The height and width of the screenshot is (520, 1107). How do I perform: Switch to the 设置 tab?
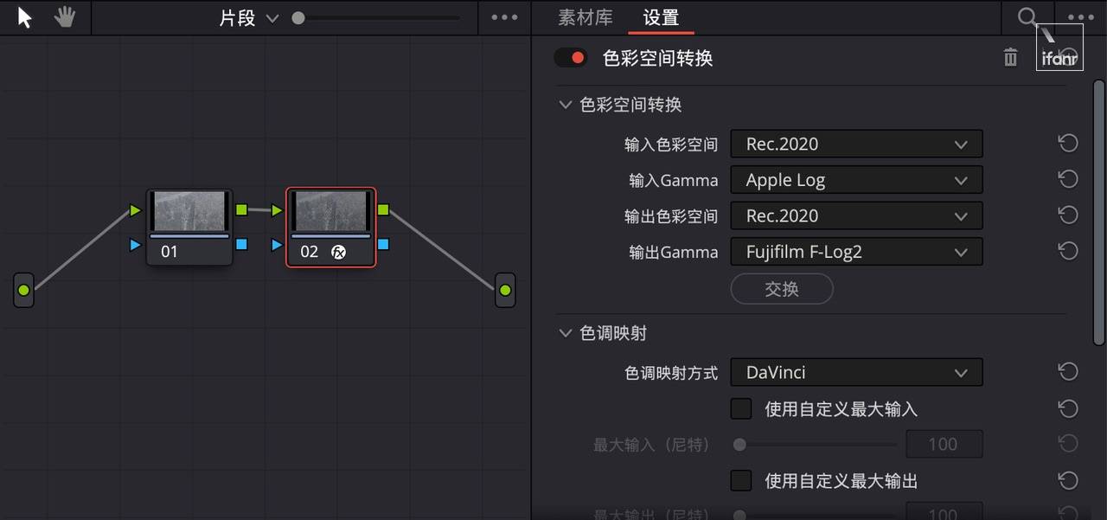(x=662, y=17)
